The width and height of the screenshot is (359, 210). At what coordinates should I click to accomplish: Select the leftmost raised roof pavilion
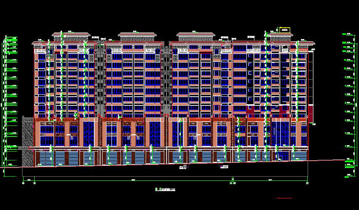coord(71,37)
